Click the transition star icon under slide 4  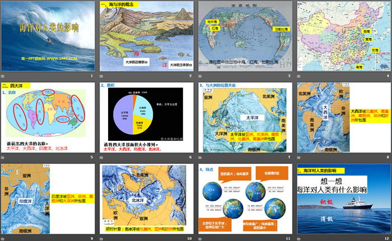coord(298,75)
